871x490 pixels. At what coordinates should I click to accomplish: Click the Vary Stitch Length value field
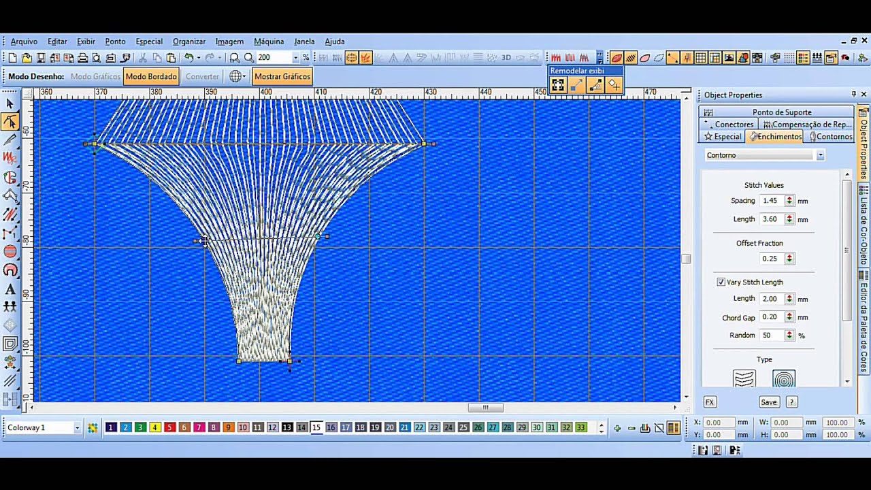pos(772,299)
